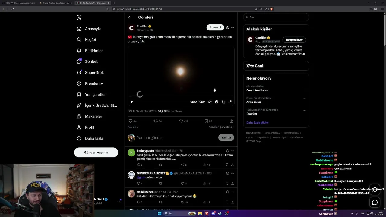Open Daha fazla göster link
Screen dimensions: 386x217
click(x=258, y=123)
